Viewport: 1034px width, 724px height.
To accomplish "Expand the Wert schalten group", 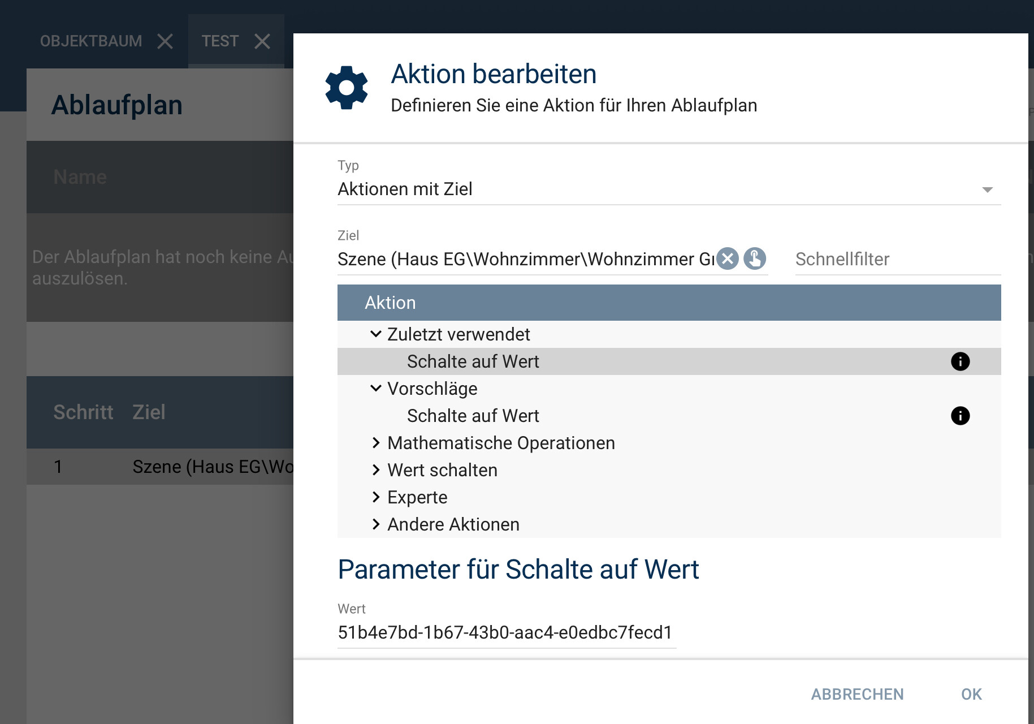I will (376, 470).
